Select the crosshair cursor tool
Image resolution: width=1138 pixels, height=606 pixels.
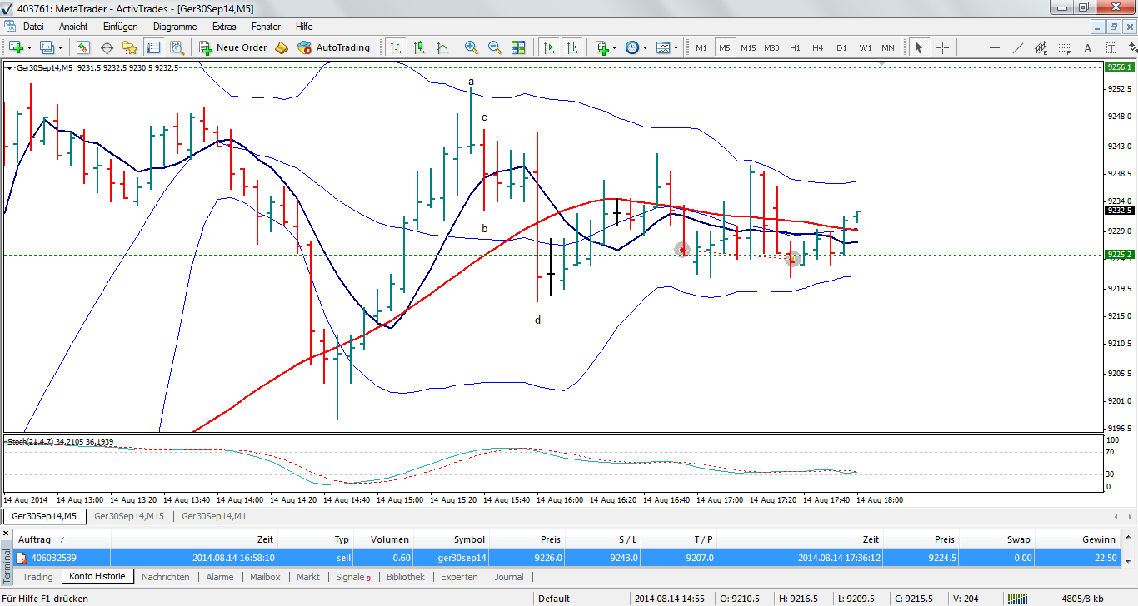click(x=942, y=47)
